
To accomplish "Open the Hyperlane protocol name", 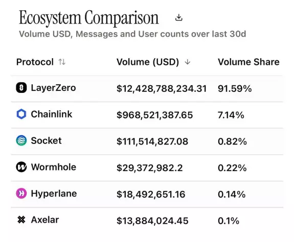I will [54, 193].
